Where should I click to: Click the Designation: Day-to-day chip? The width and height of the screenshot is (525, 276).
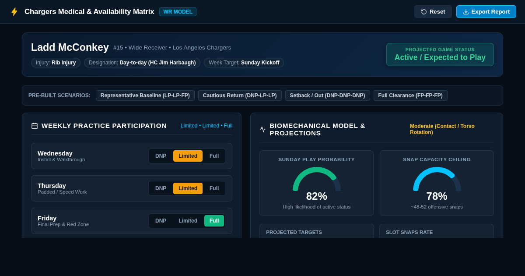pyautogui.click(x=142, y=63)
